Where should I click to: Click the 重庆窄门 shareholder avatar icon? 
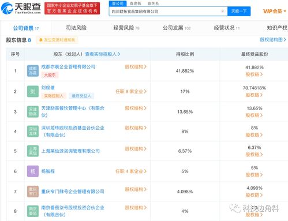click(33, 192)
